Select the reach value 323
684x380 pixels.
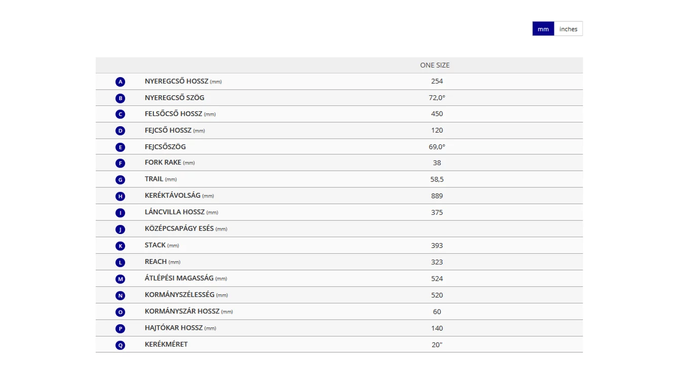437,262
